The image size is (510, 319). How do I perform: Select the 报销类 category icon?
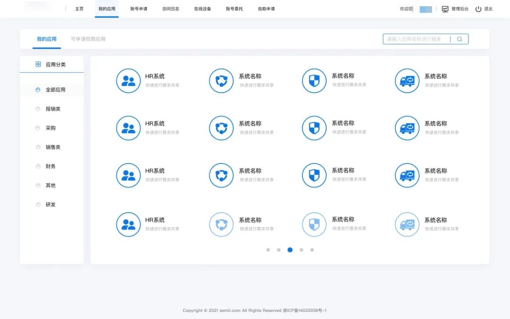(38, 109)
